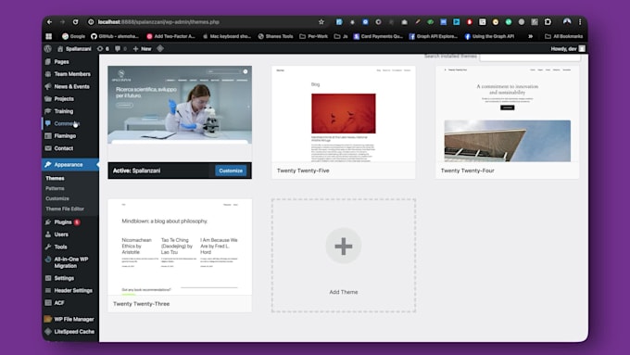Open the Chrome three-dot menu
630x355 pixels.
click(x=580, y=22)
